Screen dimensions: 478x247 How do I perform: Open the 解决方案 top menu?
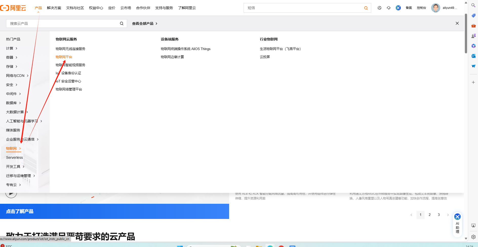54,8
